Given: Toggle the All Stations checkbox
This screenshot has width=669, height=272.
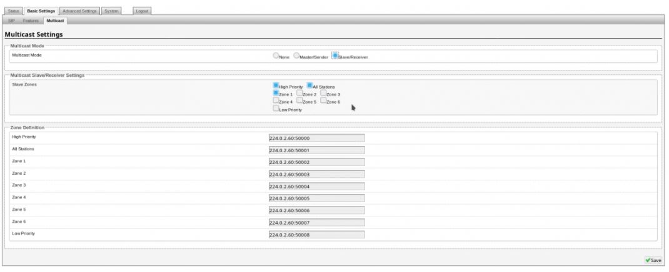Looking at the screenshot, I should [x=309, y=86].
